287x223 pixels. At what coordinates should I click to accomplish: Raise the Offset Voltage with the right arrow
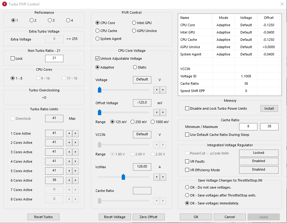(x=163, y=112)
